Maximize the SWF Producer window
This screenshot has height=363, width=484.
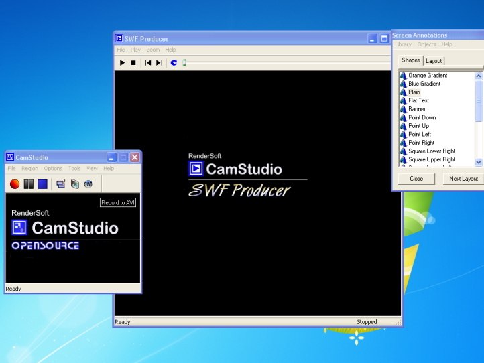click(x=384, y=39)
